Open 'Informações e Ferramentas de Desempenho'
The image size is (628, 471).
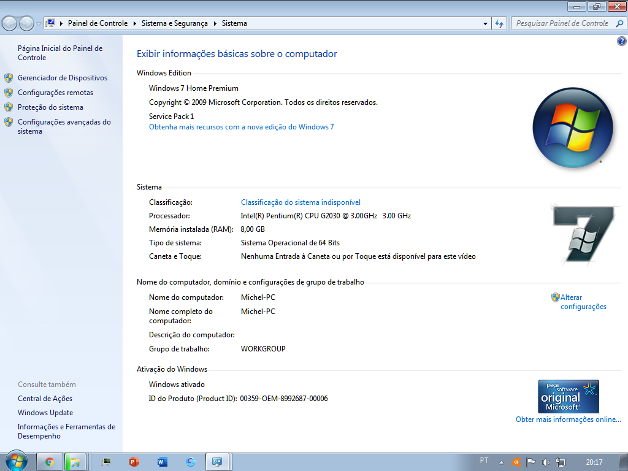[x=66, y=431]
